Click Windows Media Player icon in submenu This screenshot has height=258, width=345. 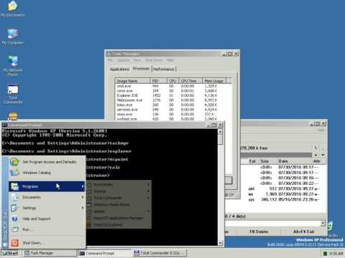click(89, 204)
